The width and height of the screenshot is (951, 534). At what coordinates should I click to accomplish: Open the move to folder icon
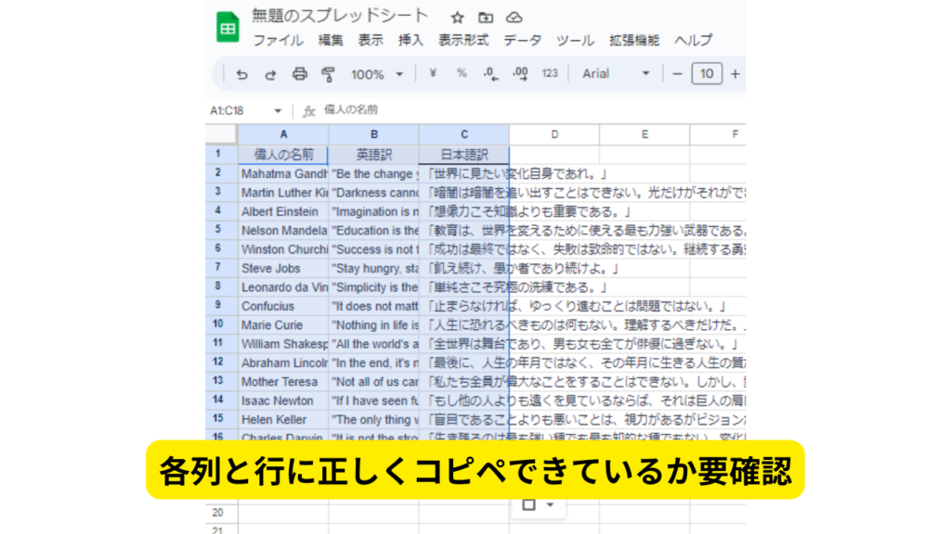point(486,18)
